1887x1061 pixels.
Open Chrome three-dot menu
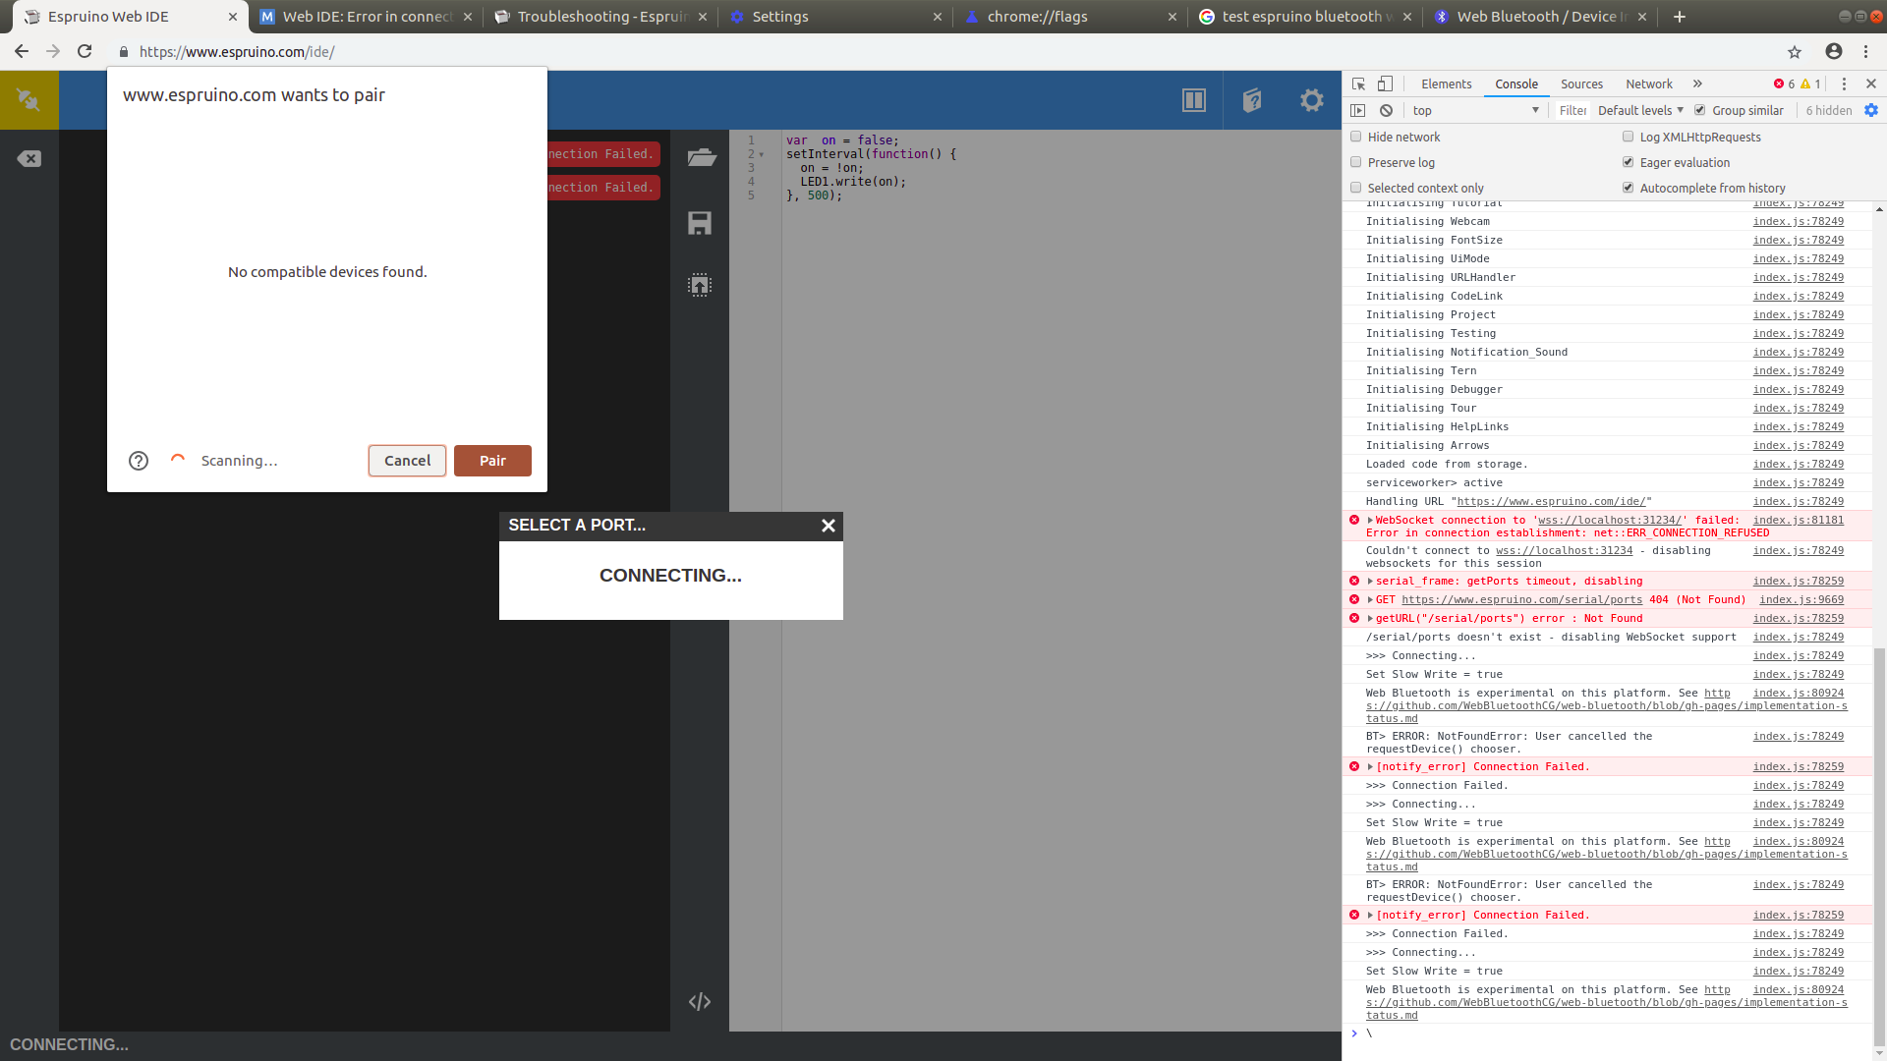1865,51
